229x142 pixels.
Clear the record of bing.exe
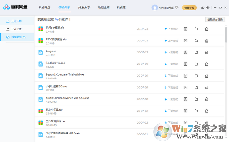click(x=207, y=52)
